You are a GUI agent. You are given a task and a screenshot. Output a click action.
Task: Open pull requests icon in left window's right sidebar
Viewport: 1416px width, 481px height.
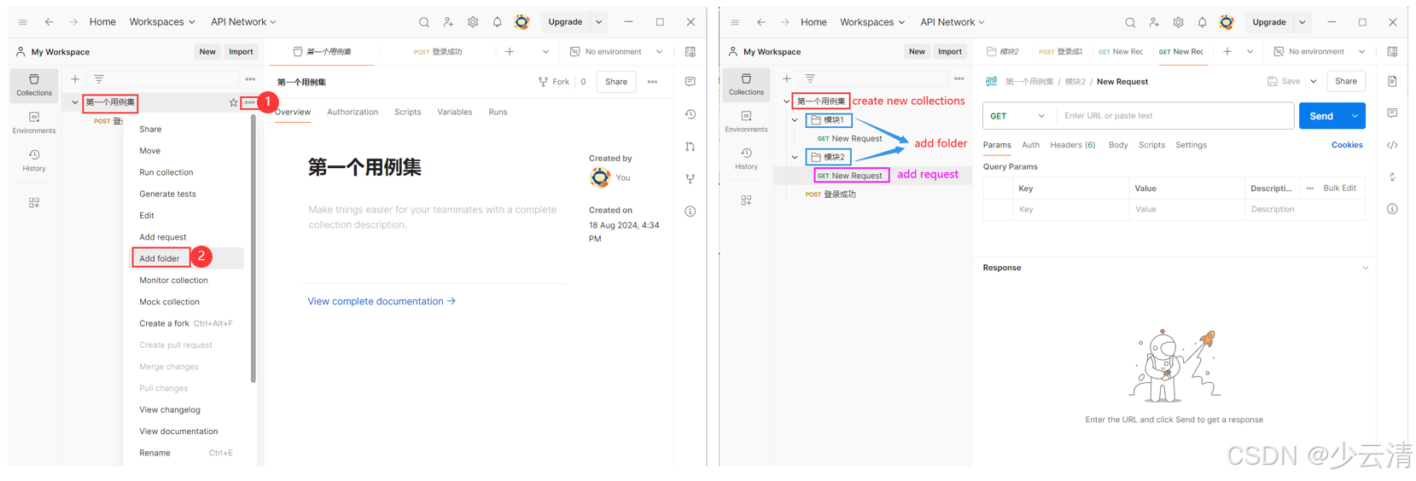point(691,147)
